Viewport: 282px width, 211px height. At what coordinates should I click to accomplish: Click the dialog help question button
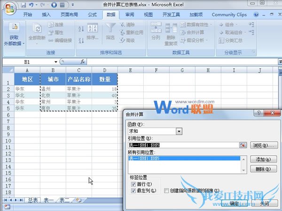258,113
